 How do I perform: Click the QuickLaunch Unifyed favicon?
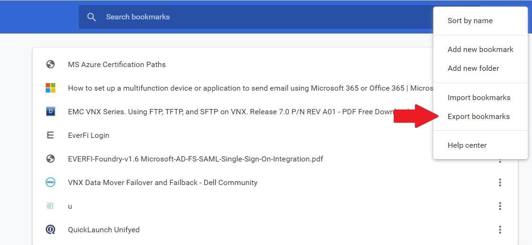tap(51, 229)
